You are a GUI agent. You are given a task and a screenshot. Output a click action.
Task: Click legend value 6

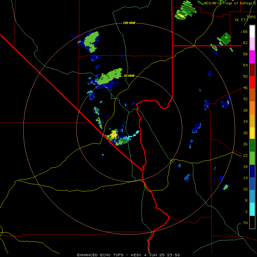[x=246, y=200]
